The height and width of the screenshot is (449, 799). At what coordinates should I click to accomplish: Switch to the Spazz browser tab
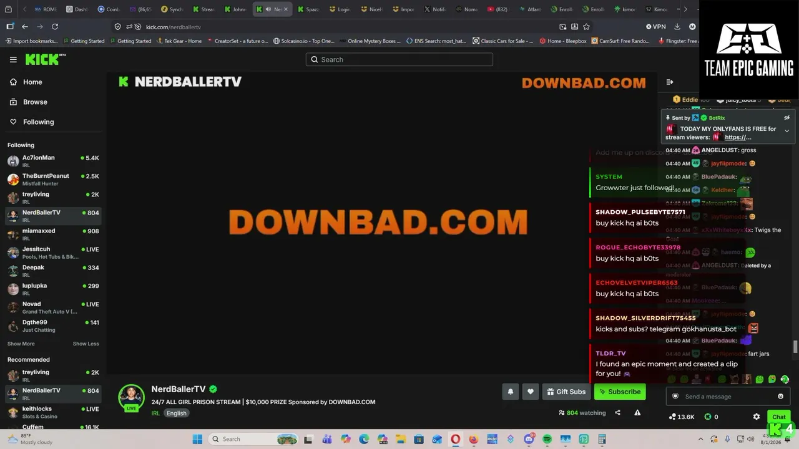[x=308, y=9]
